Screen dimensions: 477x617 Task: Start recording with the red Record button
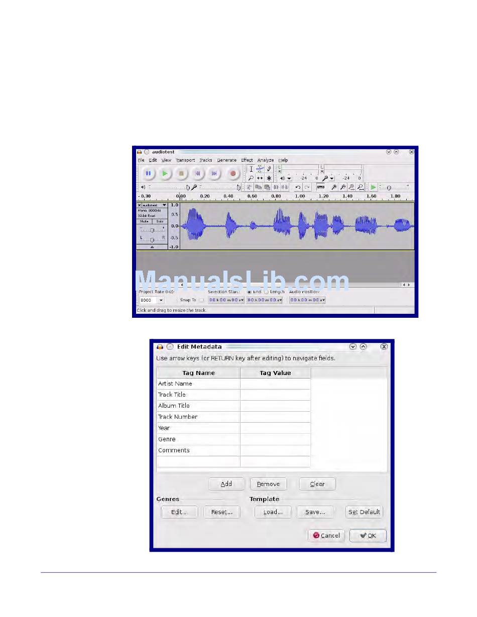pos(233,173)
